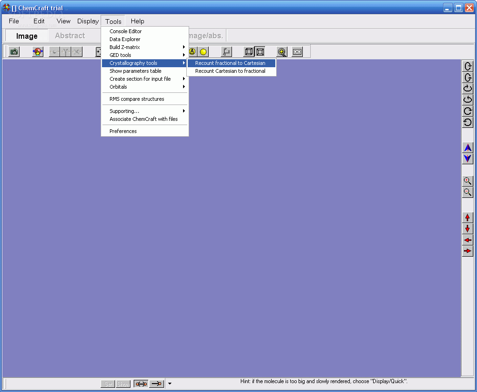Select Associate ChemCraft with files

pyautogui.click(x=145, y=119)
